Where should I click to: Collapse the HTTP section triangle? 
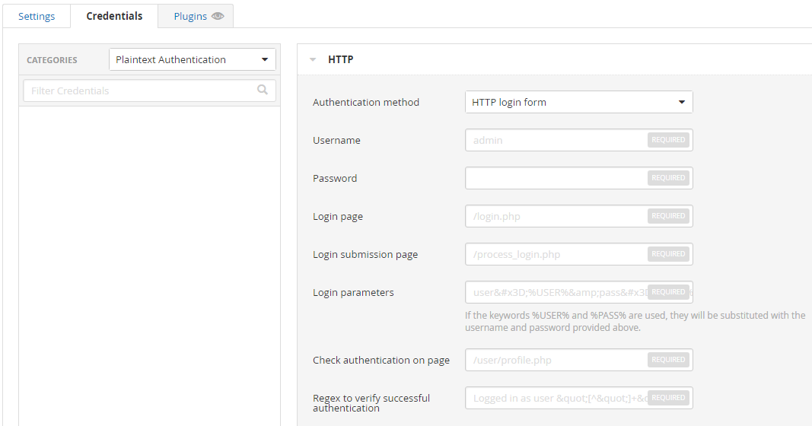point(313,59)
